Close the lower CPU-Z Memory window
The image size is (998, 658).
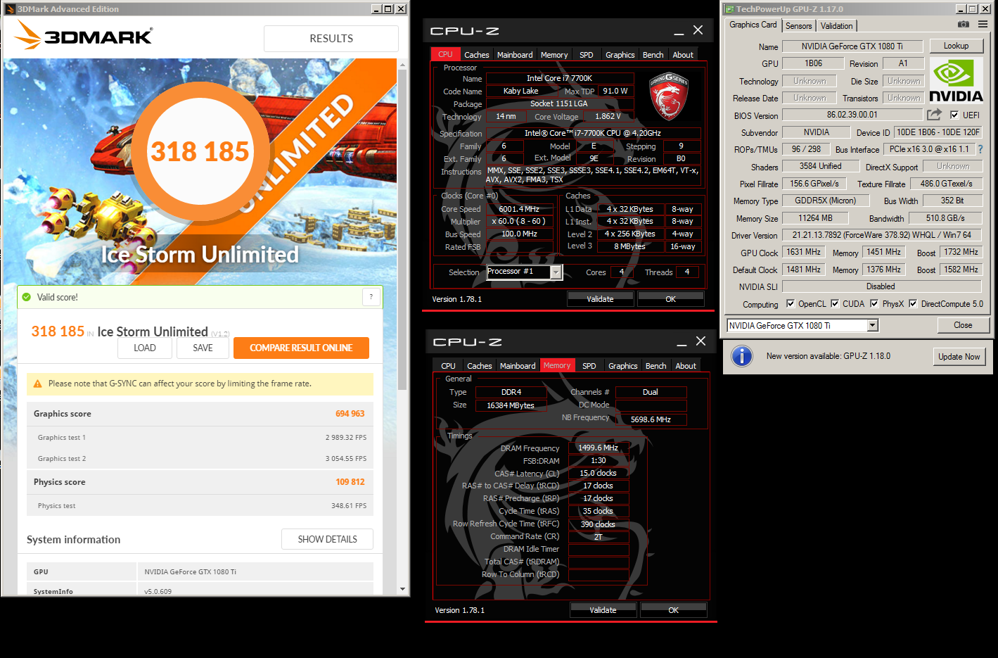700,341
